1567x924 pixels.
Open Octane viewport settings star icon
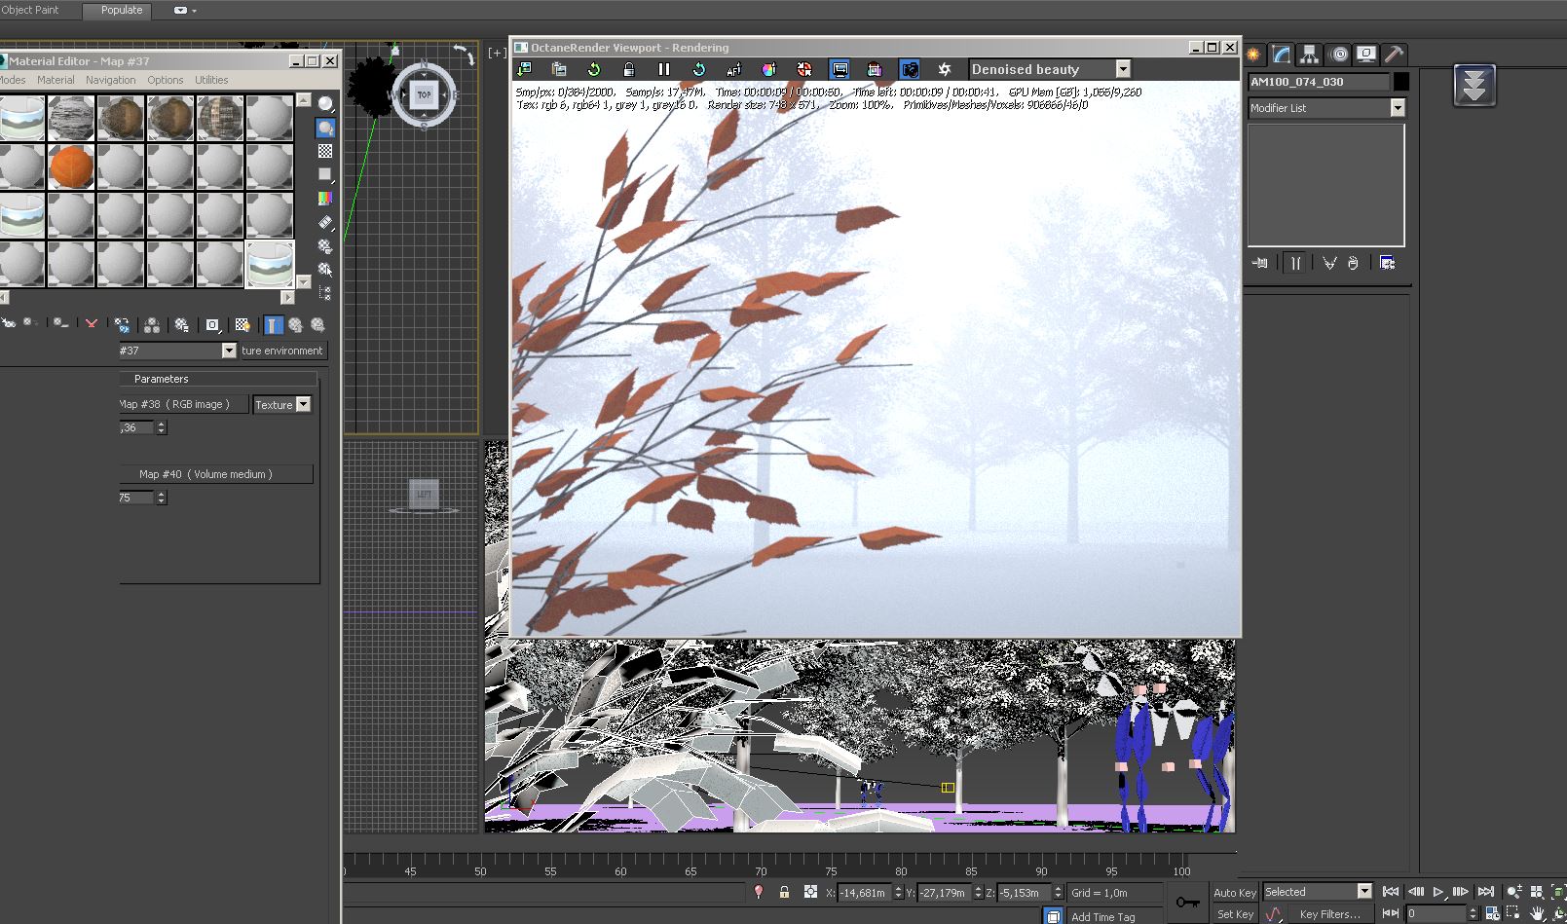click(944, 69)
